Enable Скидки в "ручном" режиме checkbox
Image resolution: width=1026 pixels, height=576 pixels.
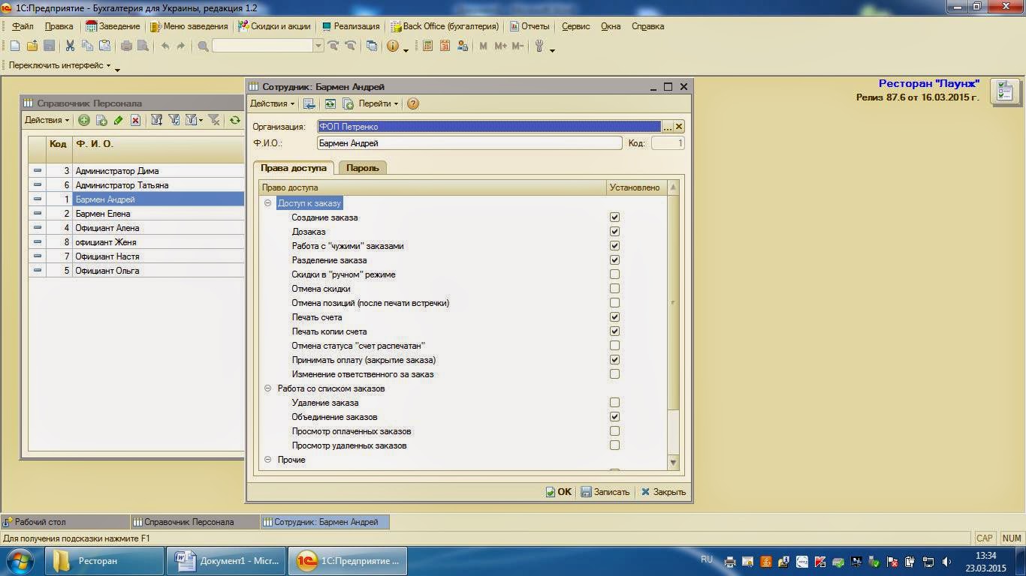(x=614, y=274)
